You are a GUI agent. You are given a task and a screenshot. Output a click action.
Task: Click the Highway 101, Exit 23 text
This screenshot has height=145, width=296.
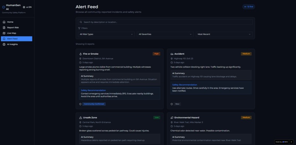point(184,59)
